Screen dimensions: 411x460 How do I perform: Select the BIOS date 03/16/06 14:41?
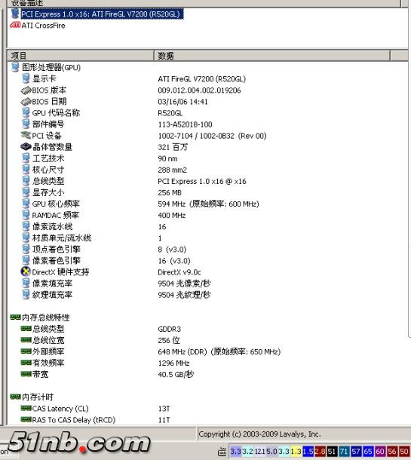click(182, 102)
